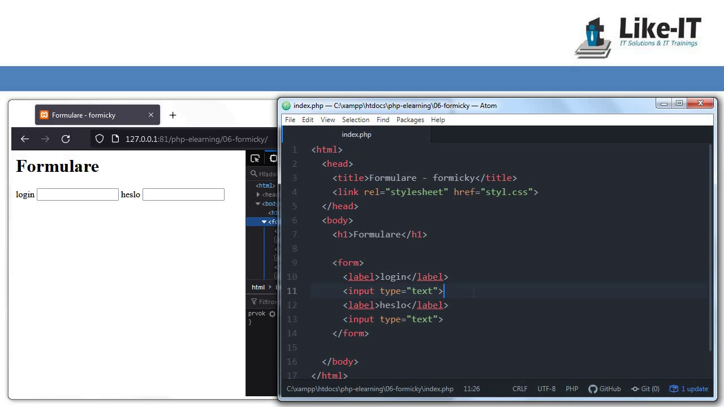This screenshot has height=407, width=724.
Task: Expand the head node in the inspector
Action: click(258, 194)
